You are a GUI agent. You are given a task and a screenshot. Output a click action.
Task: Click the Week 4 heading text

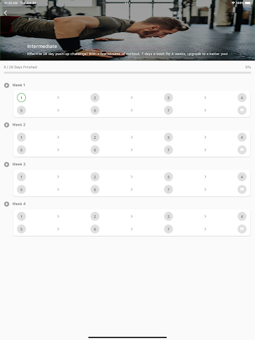[19, 204]
